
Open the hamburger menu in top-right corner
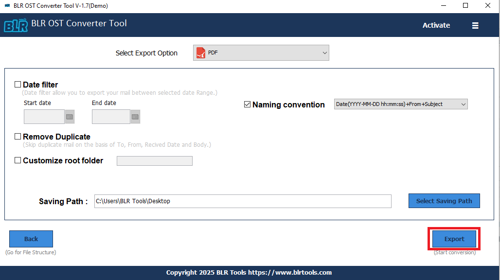[475, 25]
